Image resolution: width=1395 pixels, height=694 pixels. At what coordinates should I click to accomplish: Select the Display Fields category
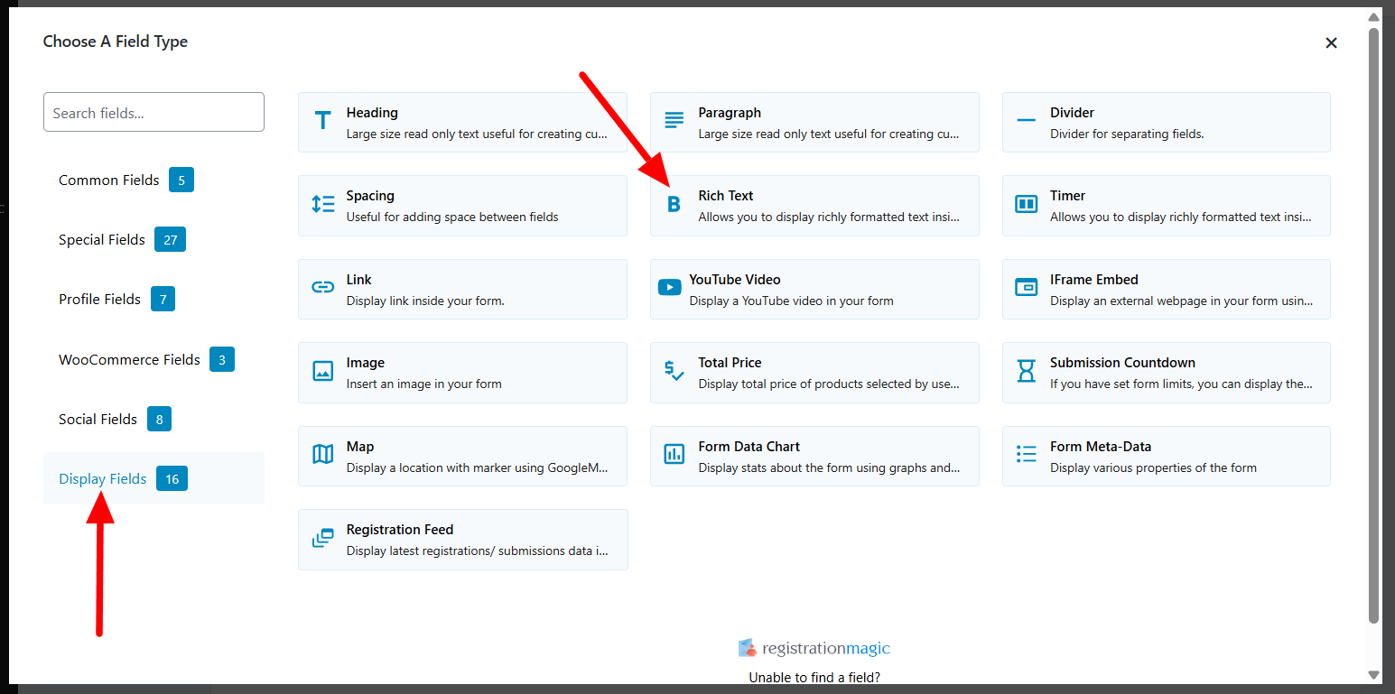103,479
